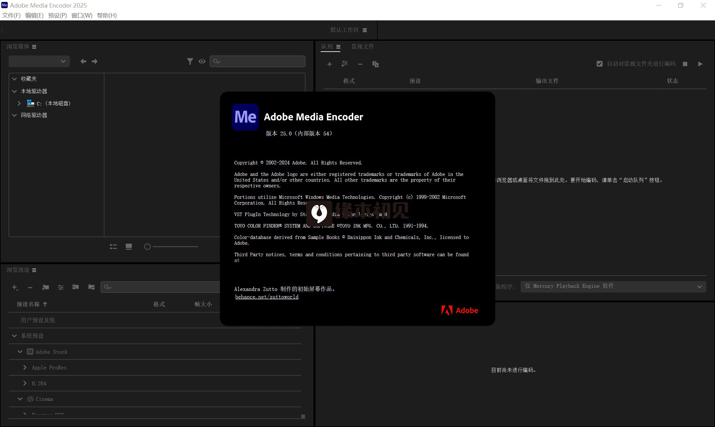Click the preset browser search field
This screenshot has width=715, height=427.
160,287
